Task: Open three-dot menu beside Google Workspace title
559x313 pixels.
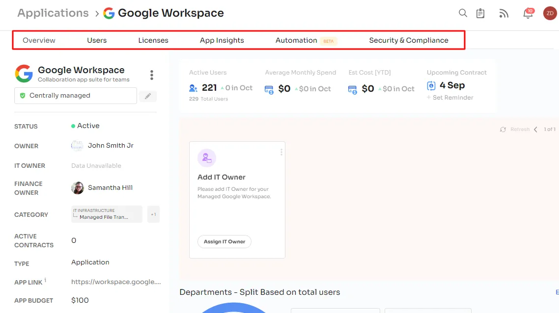Action: pos(152,75)
